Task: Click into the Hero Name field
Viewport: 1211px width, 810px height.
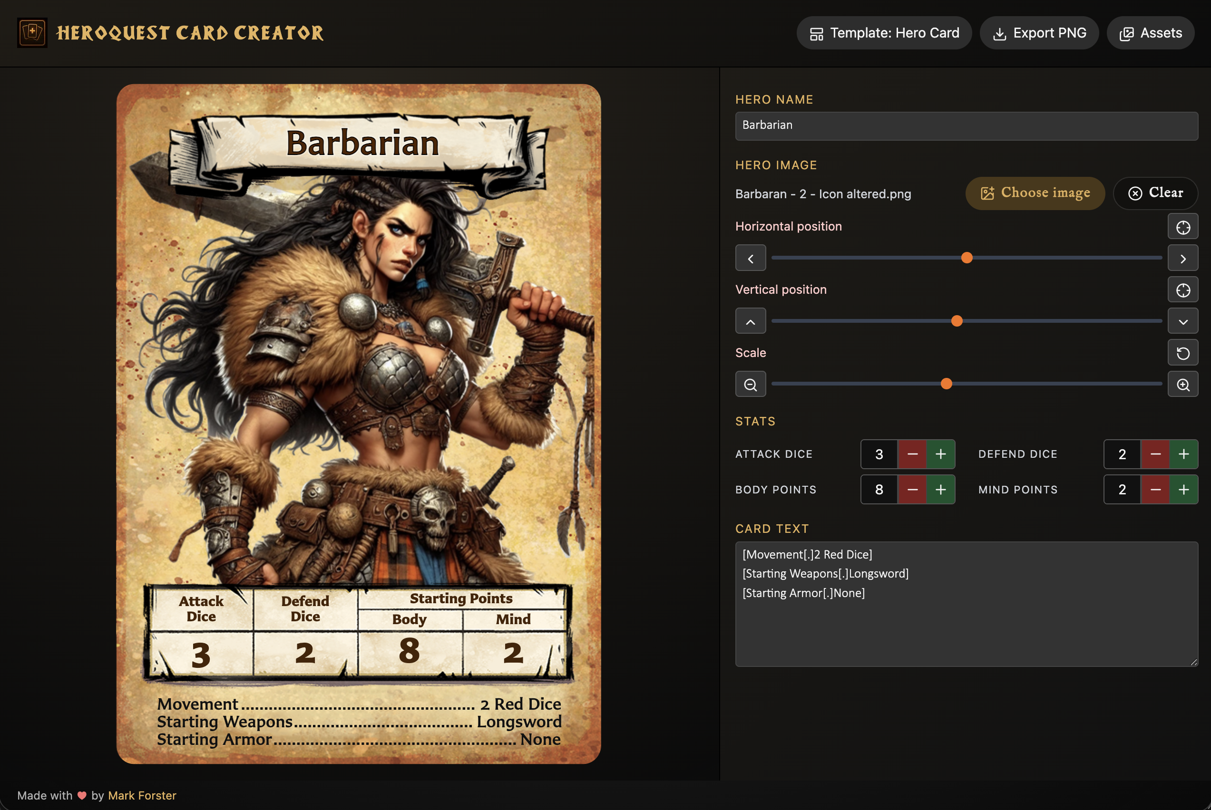Action: pos(966,125)
